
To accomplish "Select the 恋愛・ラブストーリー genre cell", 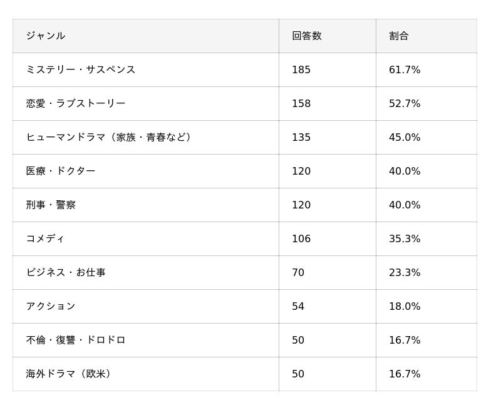I will tap(76, 104).
